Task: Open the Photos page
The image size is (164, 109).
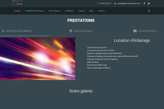Action: click(x=81, y=11)
